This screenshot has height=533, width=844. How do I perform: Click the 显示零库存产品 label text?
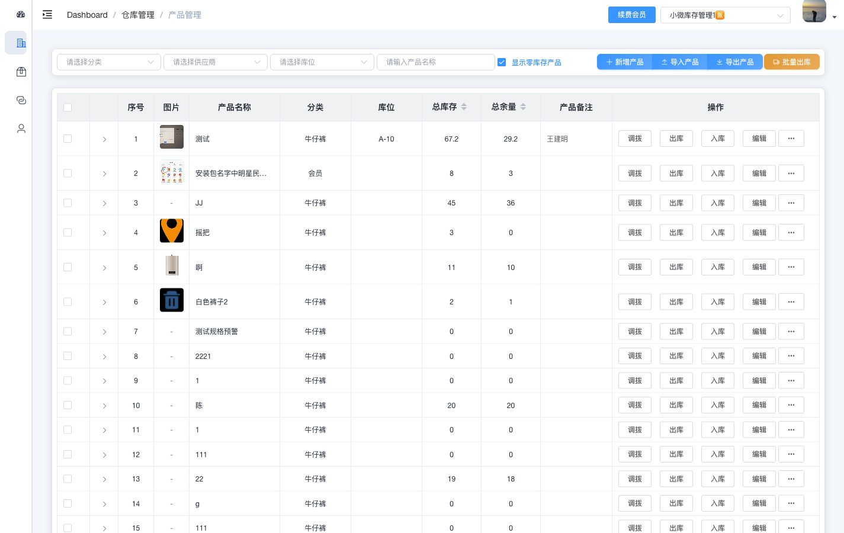point(537,62)
